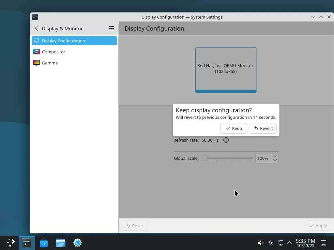Viewport: 334px width, 250px height.
Task: Expand hidden system tray icons
Action: (290, 243)
